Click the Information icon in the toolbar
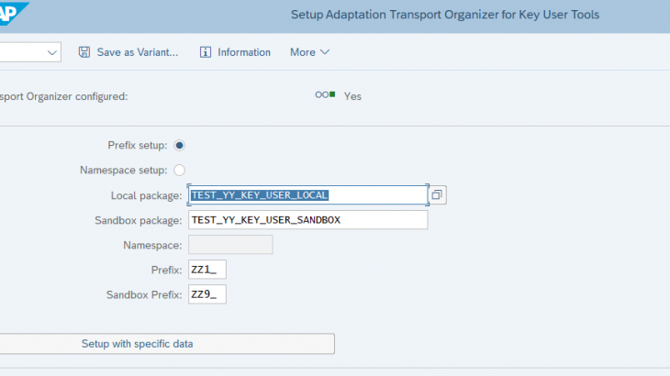 206,52
